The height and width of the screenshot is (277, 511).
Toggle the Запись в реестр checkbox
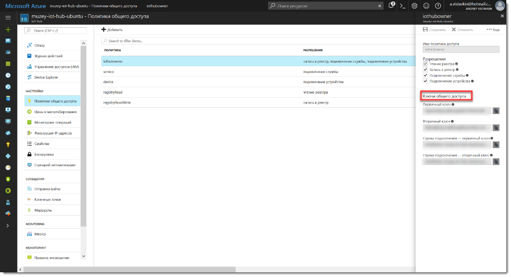(425, 69)
